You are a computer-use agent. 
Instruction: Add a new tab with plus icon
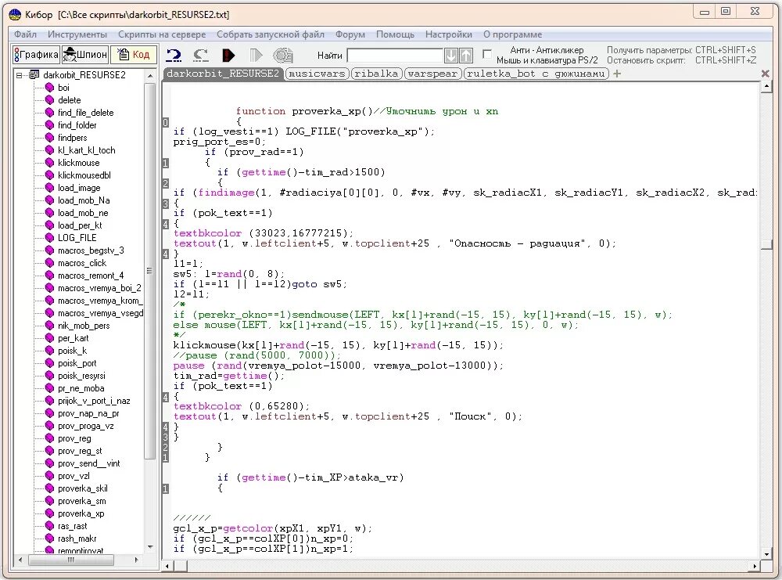point(617,74)
